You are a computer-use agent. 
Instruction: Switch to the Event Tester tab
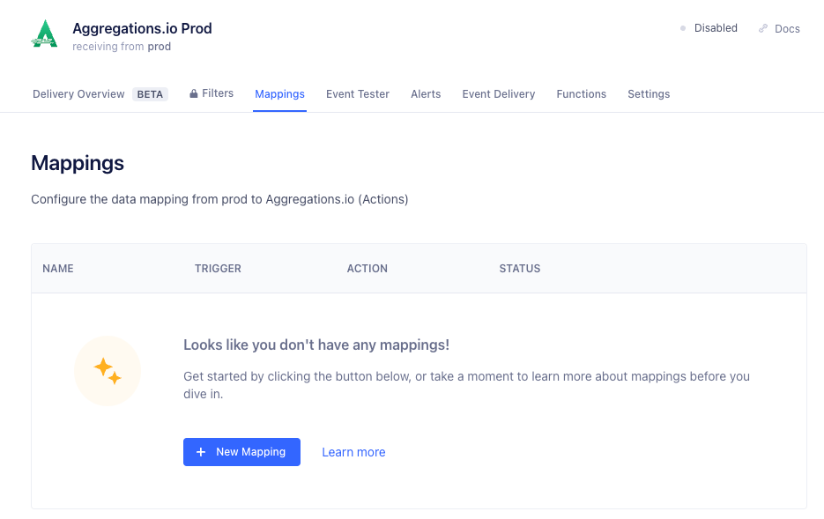click(358, 94)
